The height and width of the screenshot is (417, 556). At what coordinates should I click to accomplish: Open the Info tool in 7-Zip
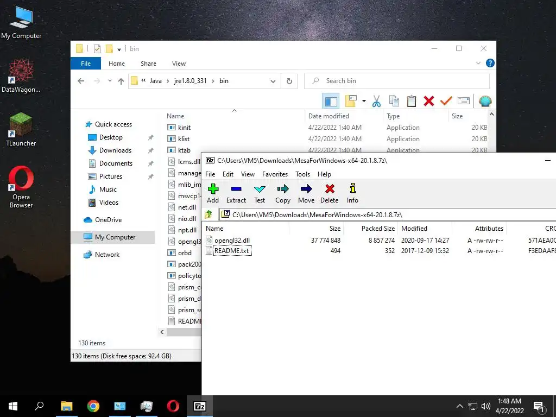[352, 194]
